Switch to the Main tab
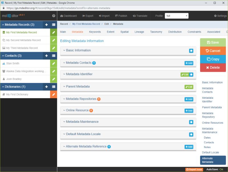228x172 pixels. tap(63, 32)
